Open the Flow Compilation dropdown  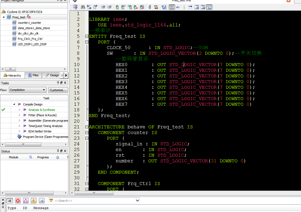coord(28,90)
